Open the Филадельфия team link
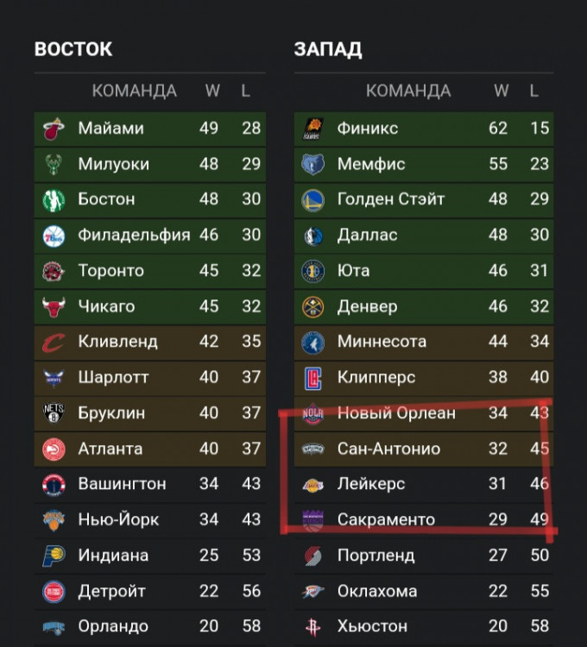This screenshot has width=587, height=647. pos(134,235)
